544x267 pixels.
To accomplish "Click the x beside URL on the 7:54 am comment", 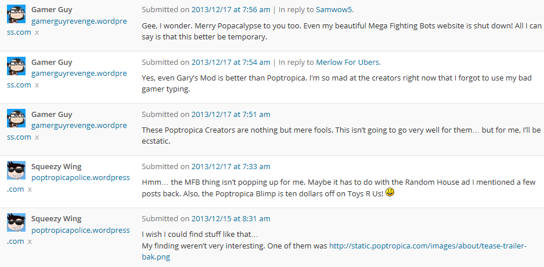I will pyautogui.click(x=37, y=85).
